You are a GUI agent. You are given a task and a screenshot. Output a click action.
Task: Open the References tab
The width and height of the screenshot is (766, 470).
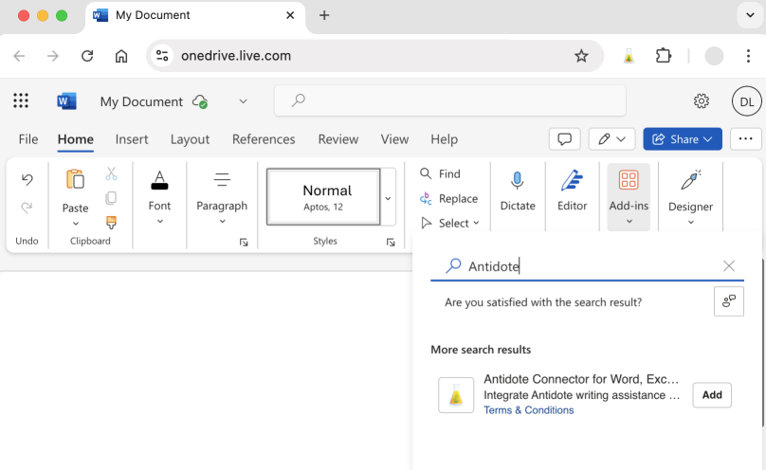264,139
